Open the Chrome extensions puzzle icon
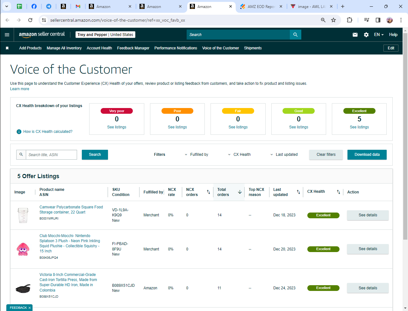The image size is (408, 311). 349,20
